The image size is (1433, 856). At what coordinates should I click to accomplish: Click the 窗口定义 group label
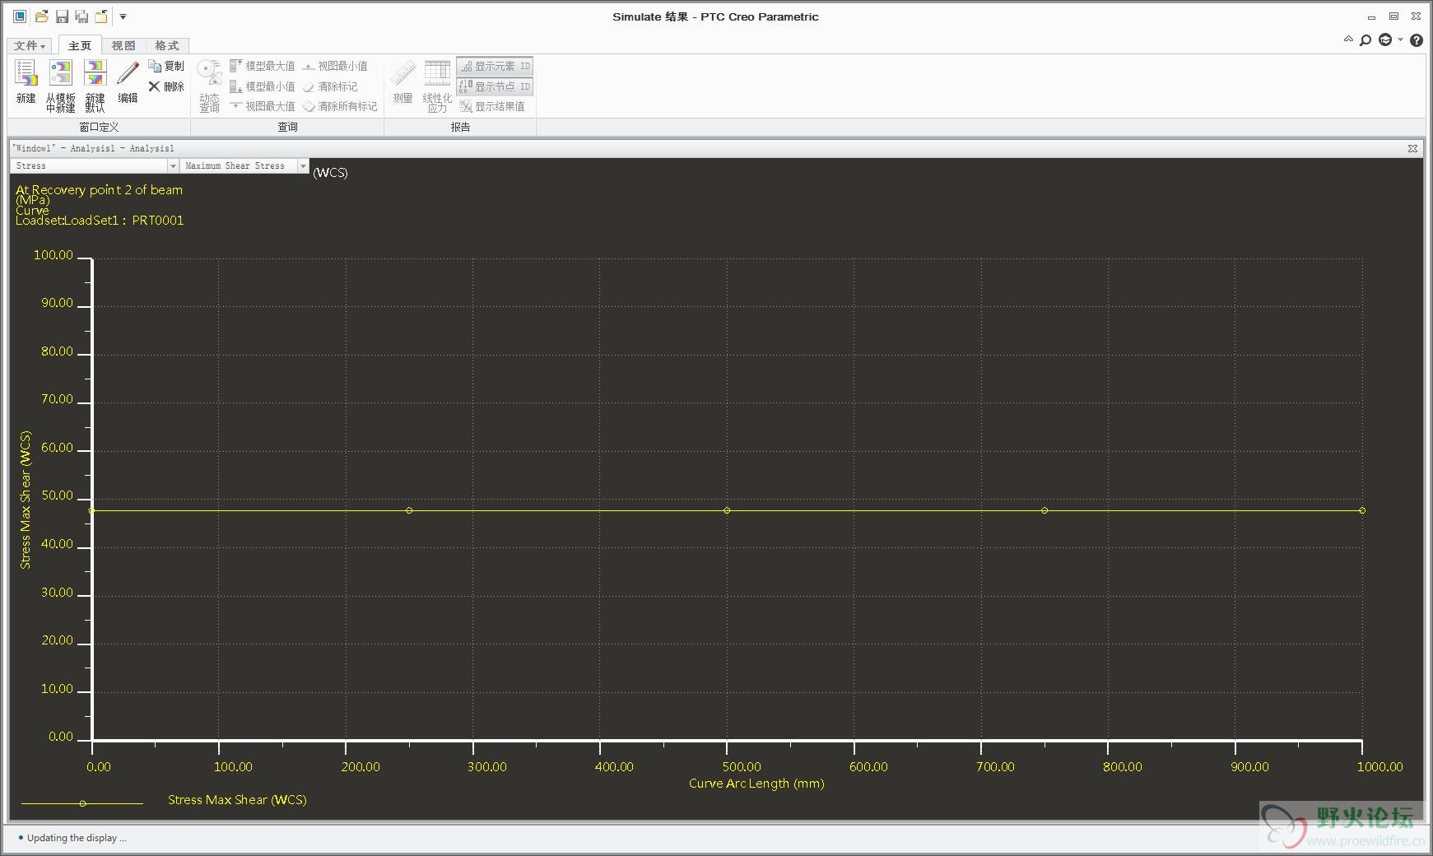tap(99, 127)
